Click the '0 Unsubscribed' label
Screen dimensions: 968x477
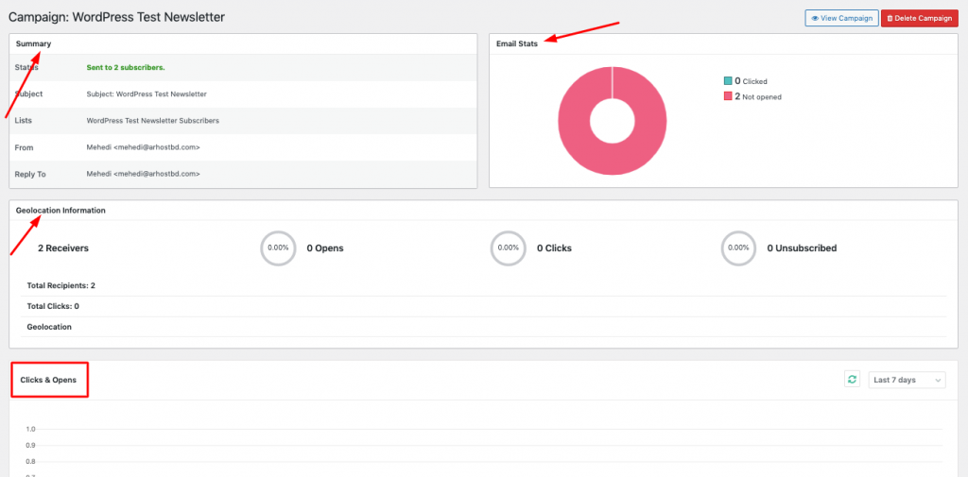[x=802, y=248]
